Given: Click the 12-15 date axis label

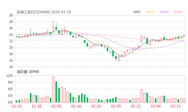Looking at the screenshot, I should click(17, 106).
